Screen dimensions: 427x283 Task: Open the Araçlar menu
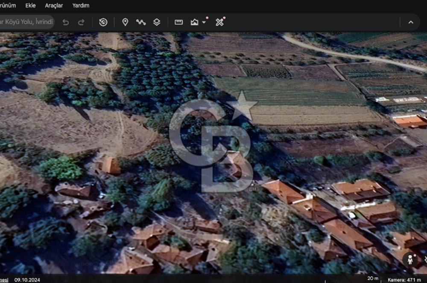[x=54, y=6]
